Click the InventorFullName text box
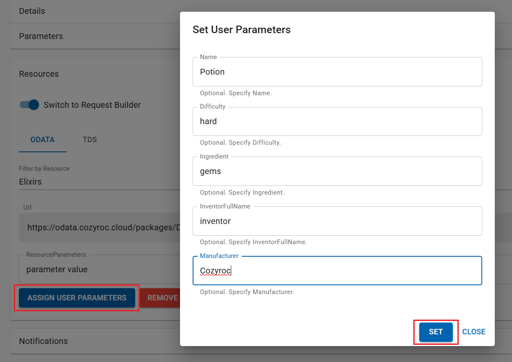Screen dimensions: 512x362 (x=337, y=221)
